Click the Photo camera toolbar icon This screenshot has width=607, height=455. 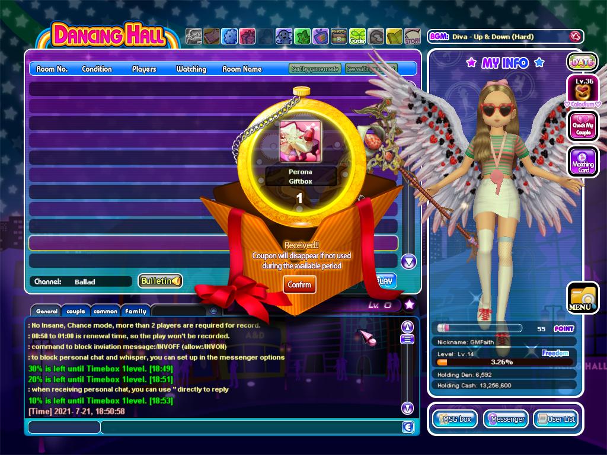pyautogui.click(x=338, y=37)
